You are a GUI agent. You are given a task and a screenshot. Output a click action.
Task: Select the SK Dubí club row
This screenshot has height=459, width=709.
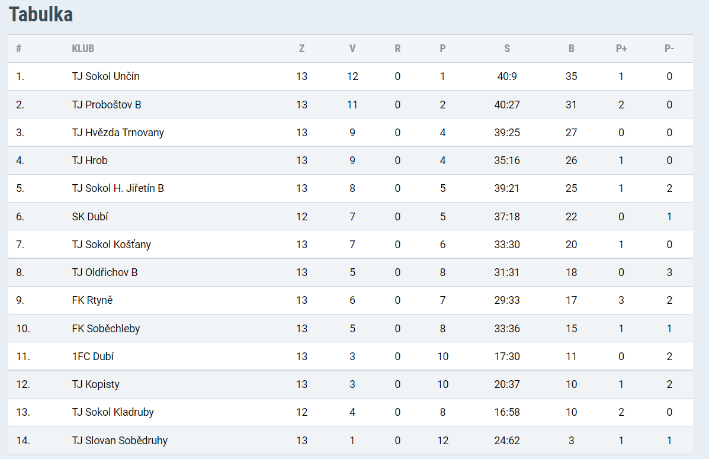(x=90, y=217)
